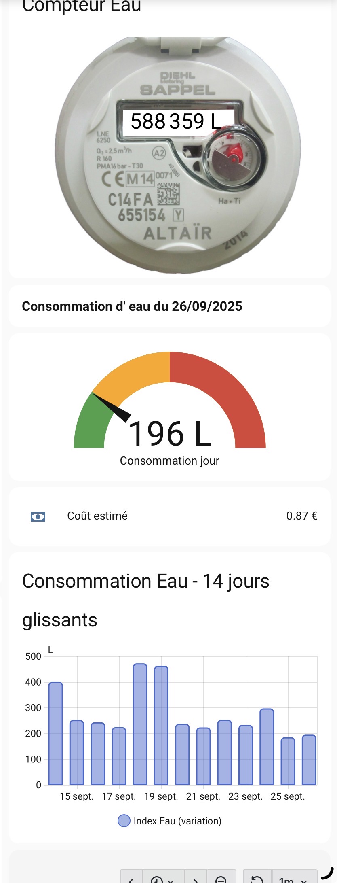Click the refresh chart icon
The width and height of the screenshot is (337, 883).
pos(257,879)
